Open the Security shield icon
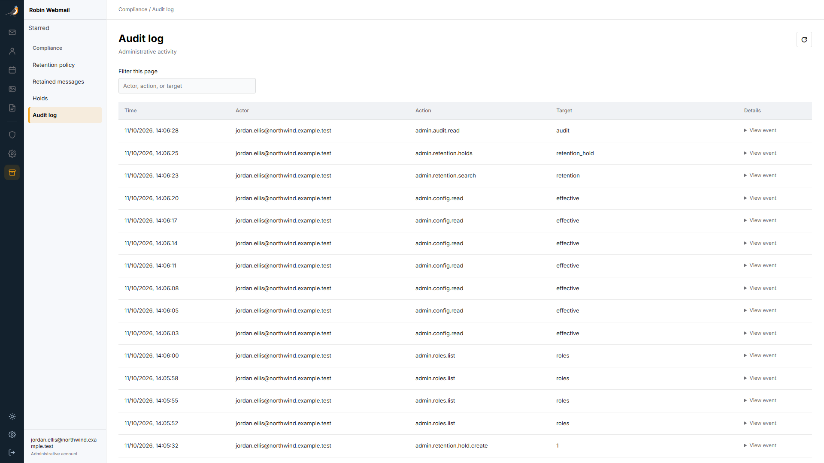This screenshot has height=463, width=824. coord(12,135)
